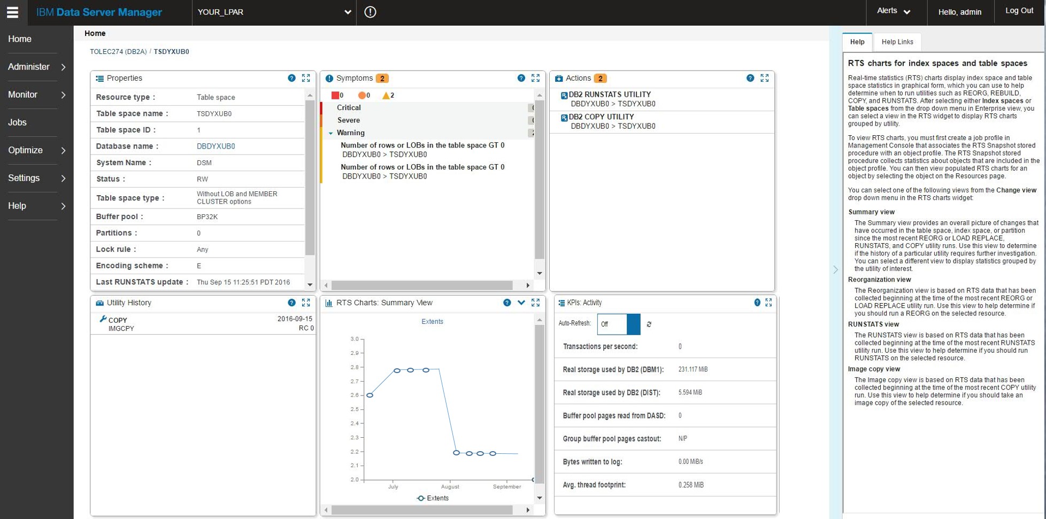The image size is (1046, 519).
Task: Click Hello, admin user menu
Action: coord(959,12)
